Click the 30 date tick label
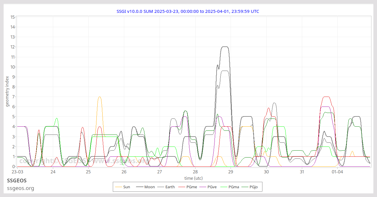This screenshot has height=197, width=377. coord(266,172)
